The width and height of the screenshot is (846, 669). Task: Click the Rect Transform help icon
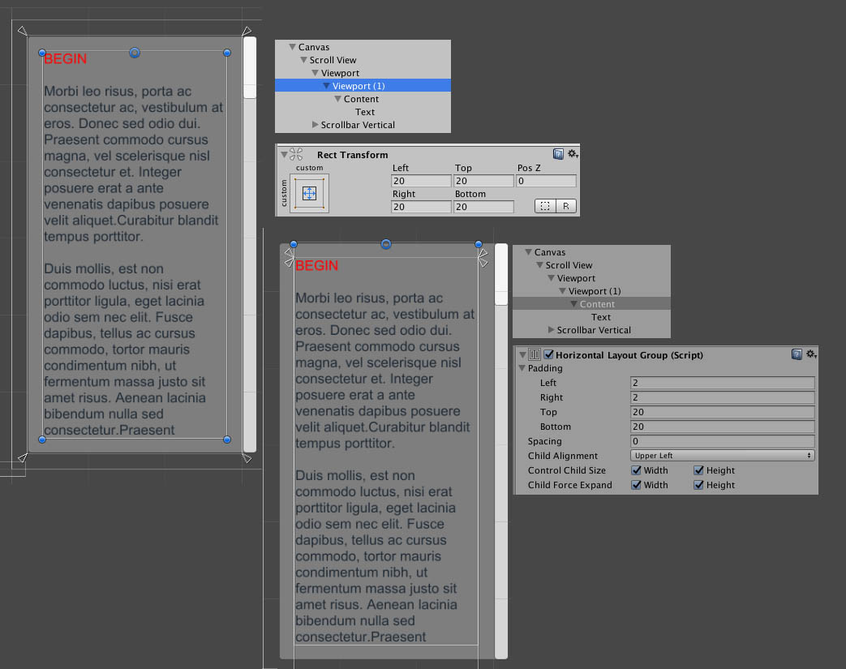(558, 153)
